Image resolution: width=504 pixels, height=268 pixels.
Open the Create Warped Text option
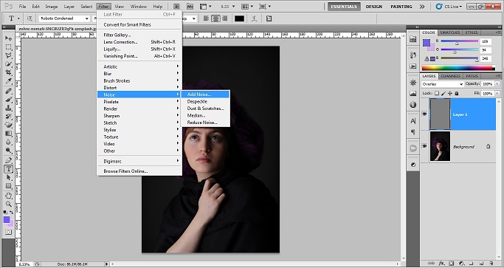tap(255, 18)
